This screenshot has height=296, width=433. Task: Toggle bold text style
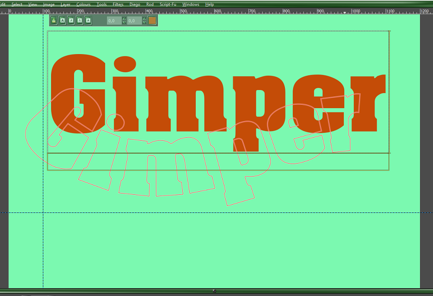coord(63,21)
